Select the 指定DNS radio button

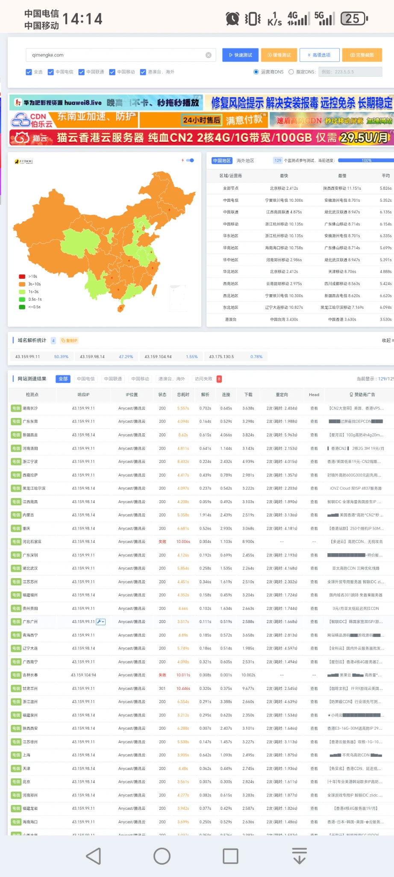(x=291, y=72)
